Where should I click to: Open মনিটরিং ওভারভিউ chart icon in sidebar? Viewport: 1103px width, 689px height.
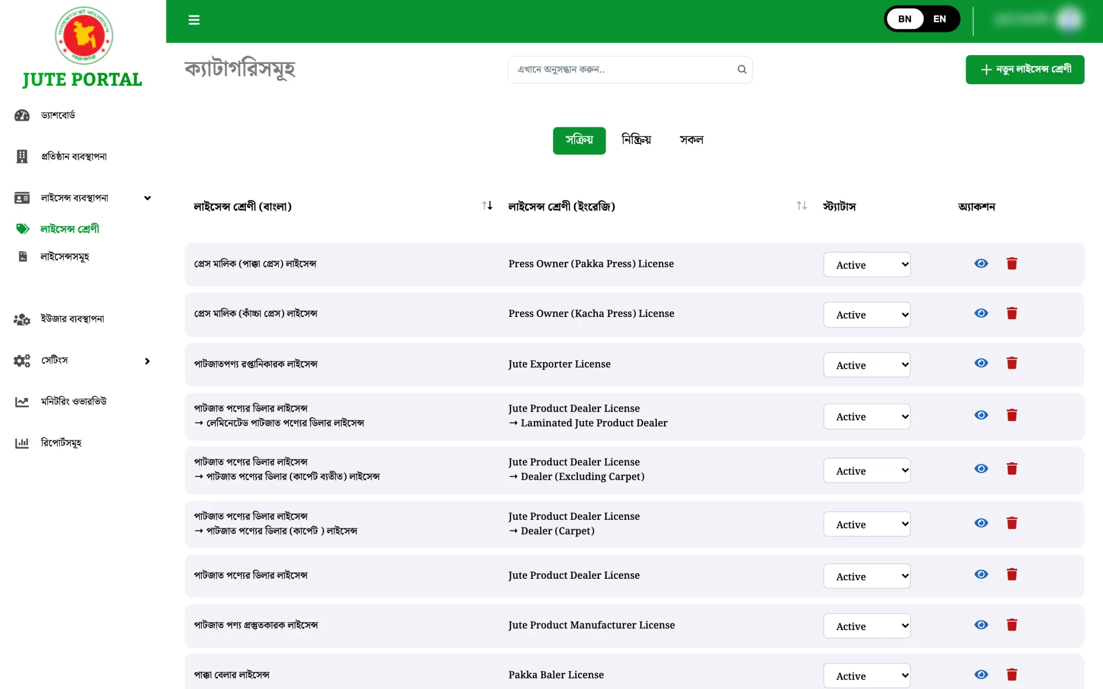[22, 402]
